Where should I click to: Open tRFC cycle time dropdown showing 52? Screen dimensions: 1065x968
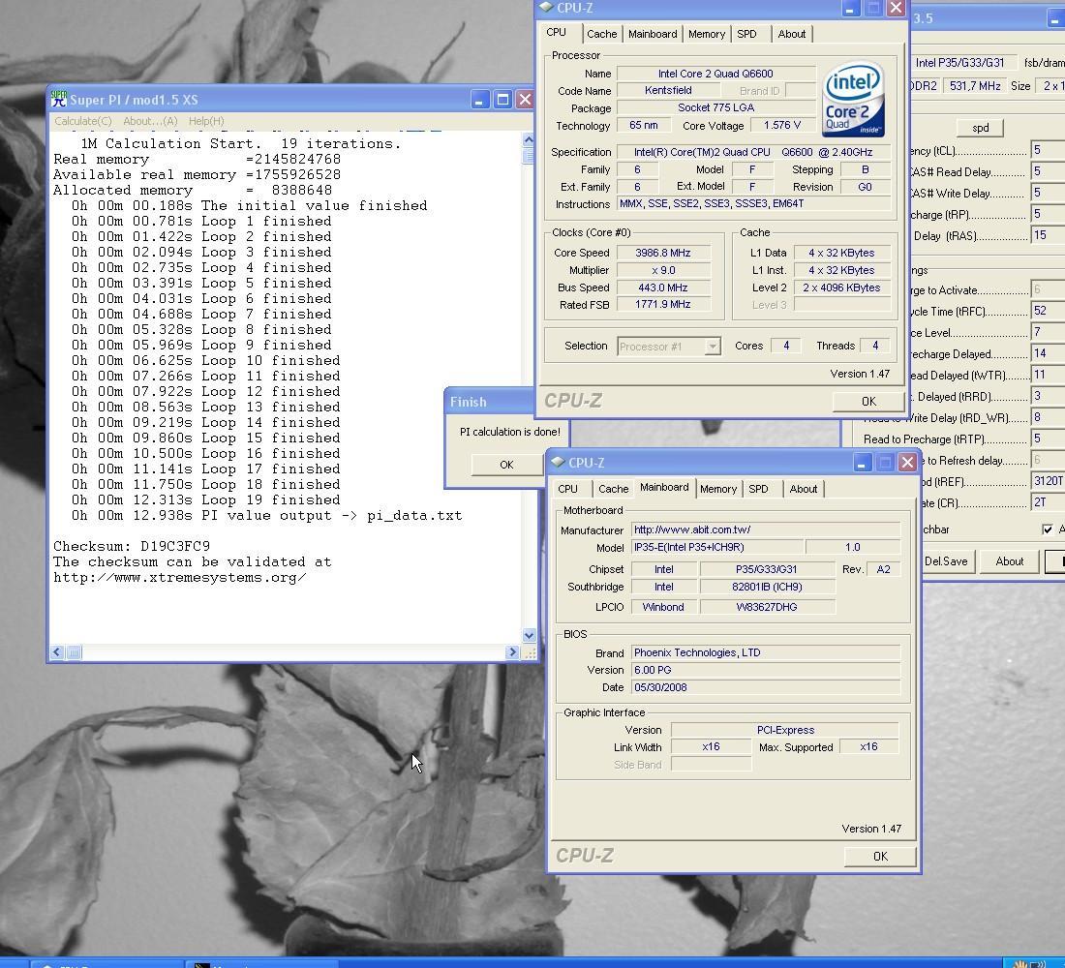pyautogui.click(x=1048, y=311)
